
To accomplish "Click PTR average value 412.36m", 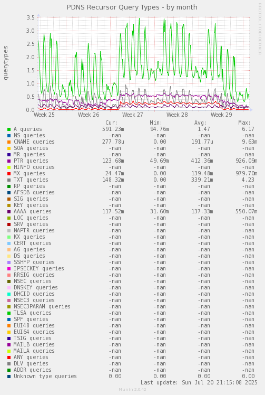I will point(202,161).
